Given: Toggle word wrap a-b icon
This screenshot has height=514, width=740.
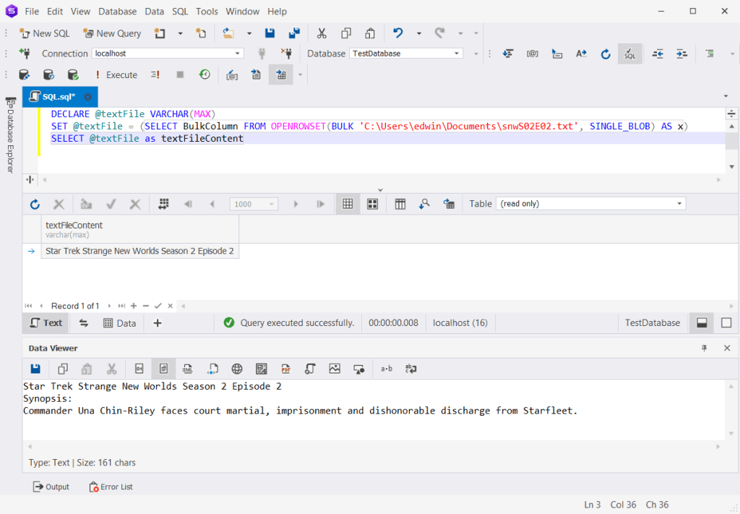Looking at the screenshot, I should click(x=387, y=369).
